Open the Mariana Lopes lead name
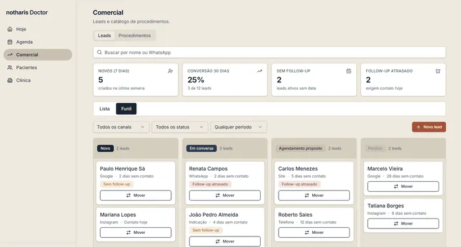 coord(118,215)
